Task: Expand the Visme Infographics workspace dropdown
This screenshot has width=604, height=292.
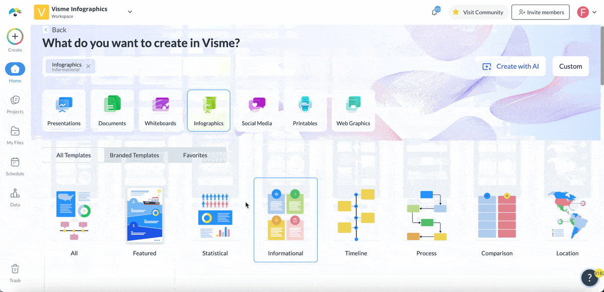Action: [130, 12]
